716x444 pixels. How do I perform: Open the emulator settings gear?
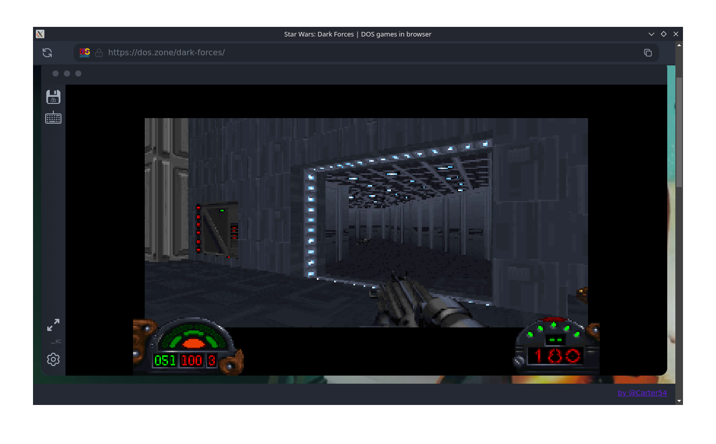point(53,359)
